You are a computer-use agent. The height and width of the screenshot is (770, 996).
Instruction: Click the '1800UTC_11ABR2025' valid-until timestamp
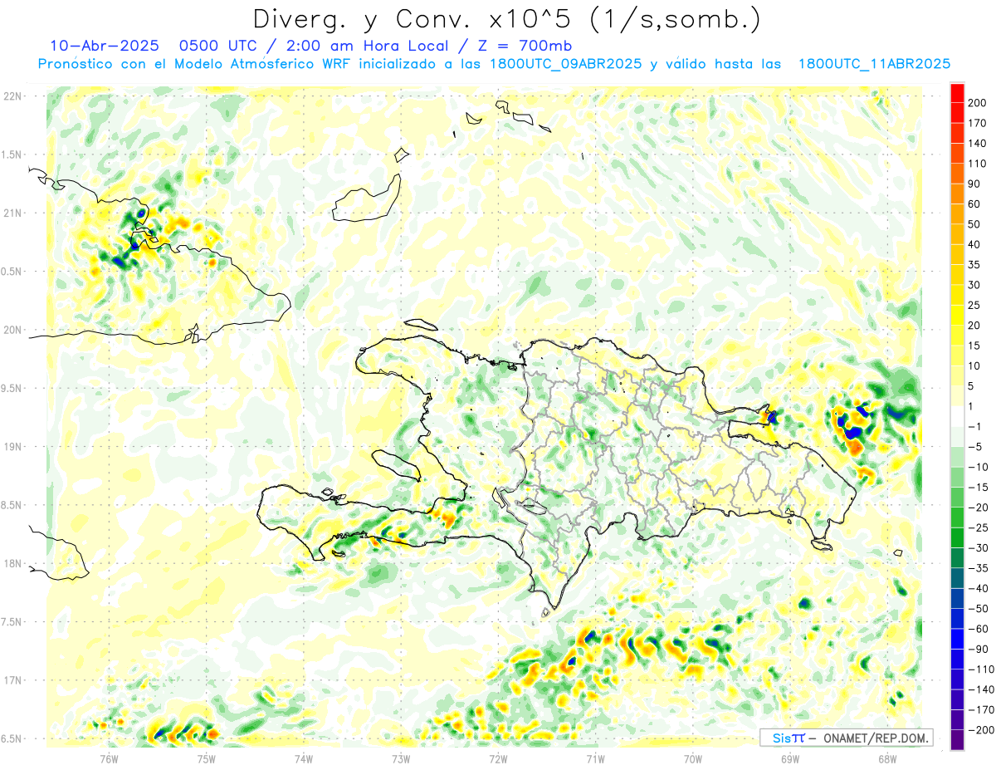pos(874,64)
